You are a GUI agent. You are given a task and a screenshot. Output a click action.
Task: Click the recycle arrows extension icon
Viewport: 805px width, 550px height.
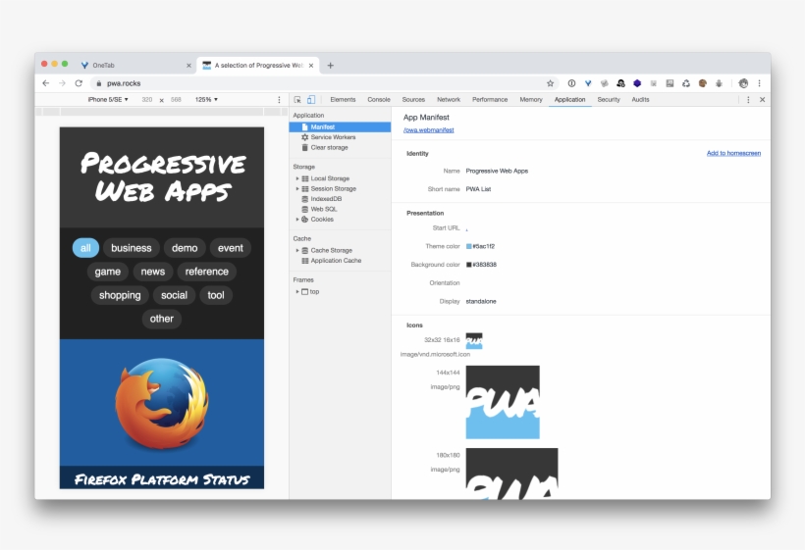tap(686, 83)
